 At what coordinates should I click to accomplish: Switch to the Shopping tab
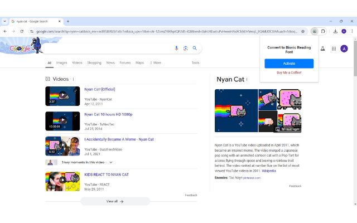point(94,63)
